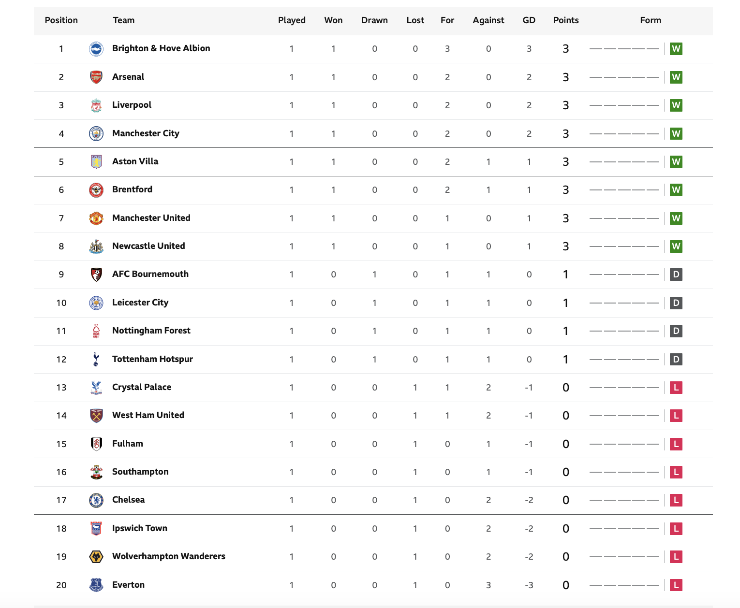Open the Aston Villa team link
The image size is (740, 608).
[135, 161]
